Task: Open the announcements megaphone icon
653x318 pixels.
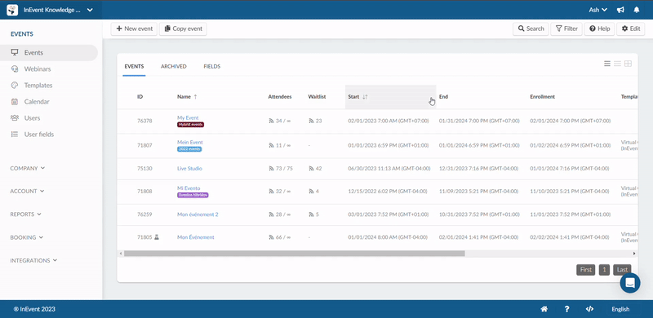Action: click(x=620, y=10)
